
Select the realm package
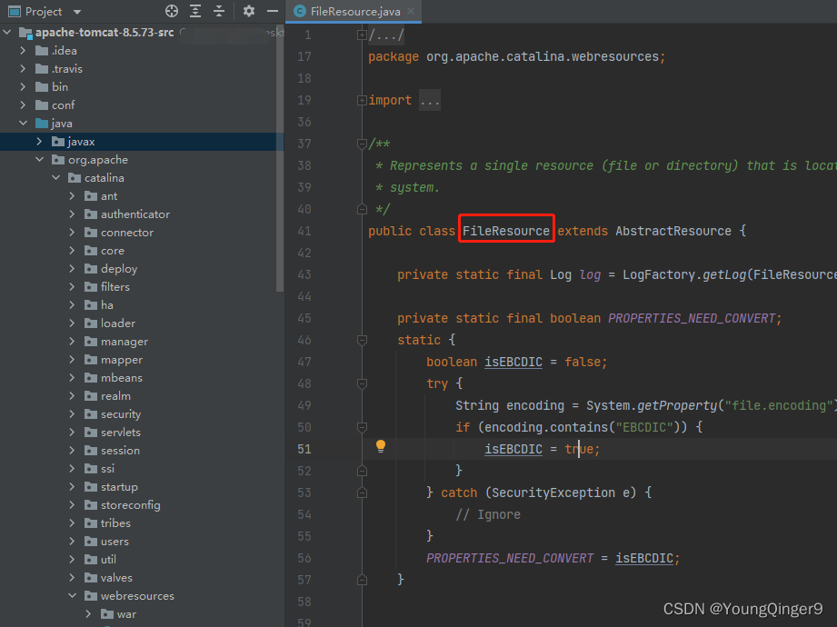tap(115, 396)
